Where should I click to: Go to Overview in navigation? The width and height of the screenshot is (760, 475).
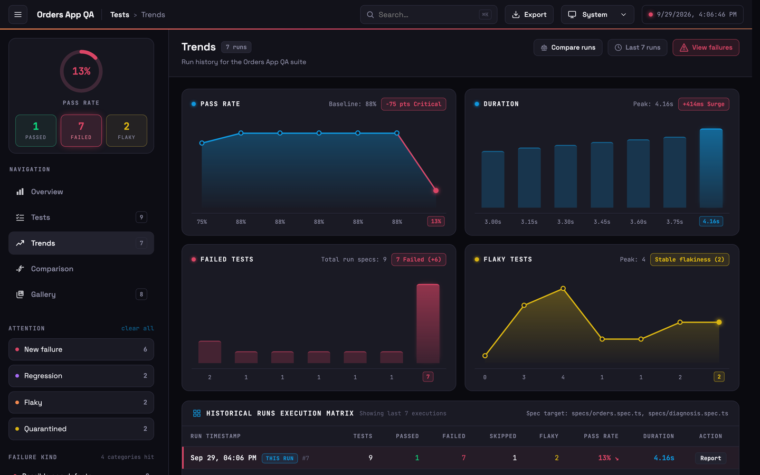81,192
